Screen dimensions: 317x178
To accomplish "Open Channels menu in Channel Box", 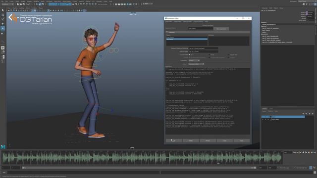I will (x=264, y=8).
